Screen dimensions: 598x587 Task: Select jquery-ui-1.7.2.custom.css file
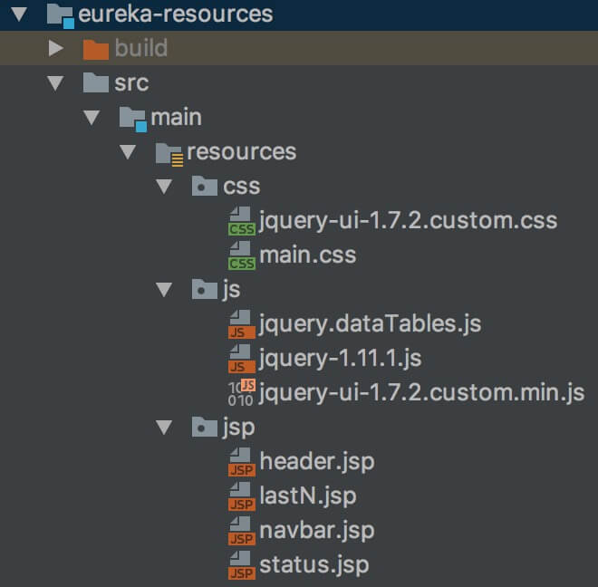point(408,220)
